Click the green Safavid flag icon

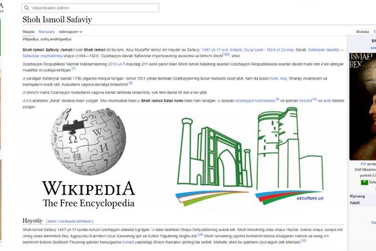(364, 182)
